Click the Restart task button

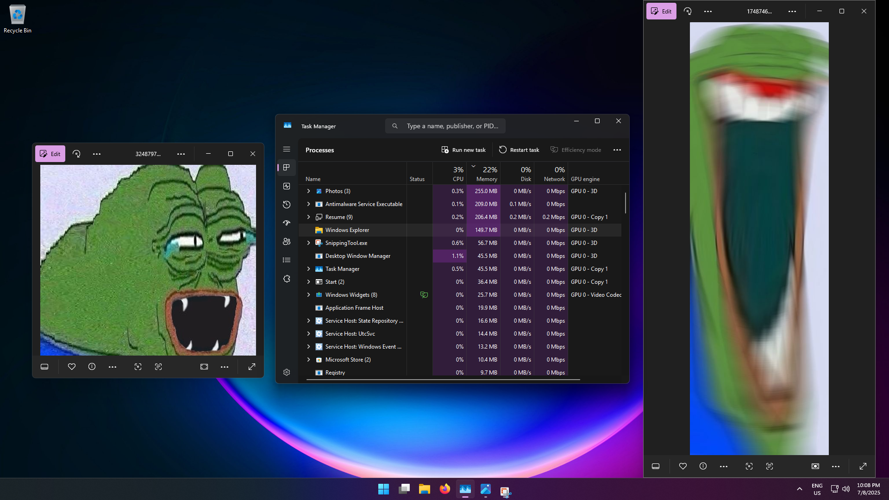[x=519, y=150]
